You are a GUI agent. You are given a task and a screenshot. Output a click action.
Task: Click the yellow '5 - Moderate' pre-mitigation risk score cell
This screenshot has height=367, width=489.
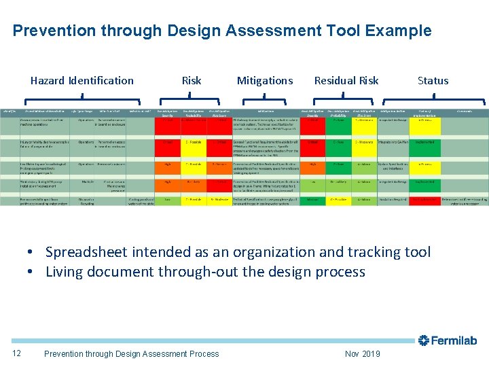pos(219,201)
